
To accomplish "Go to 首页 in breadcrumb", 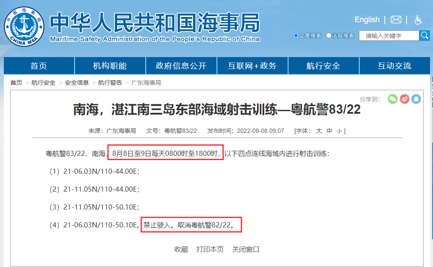I will pyautogui.click(x=16, y=83).
